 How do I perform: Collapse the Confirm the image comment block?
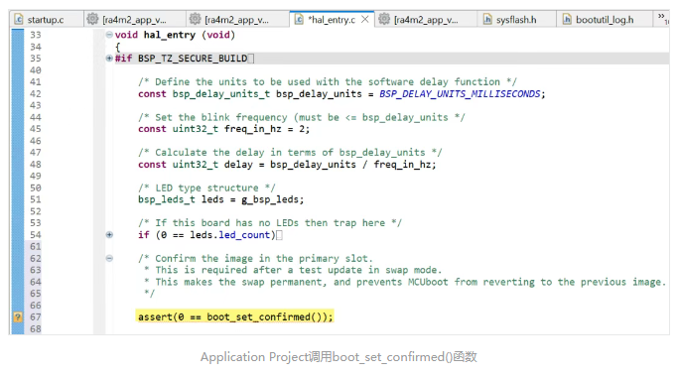109,258
